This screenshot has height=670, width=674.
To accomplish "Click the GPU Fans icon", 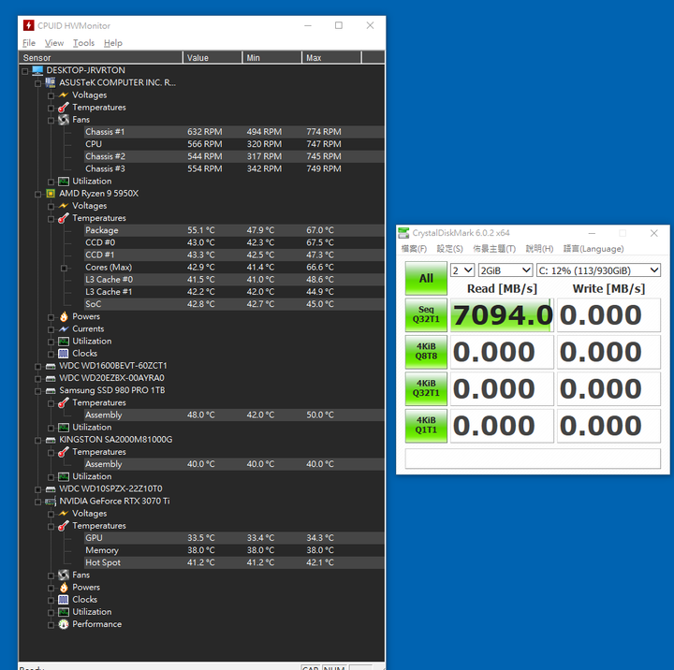I will [x=64, y=575].
